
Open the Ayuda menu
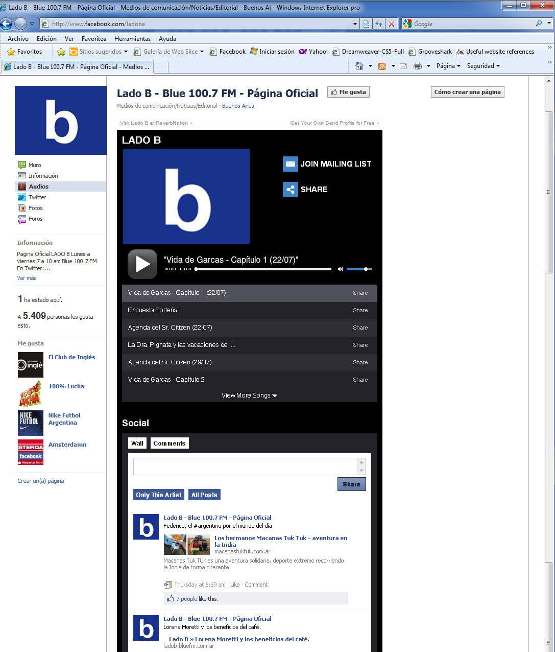click(x=167, y=39)
